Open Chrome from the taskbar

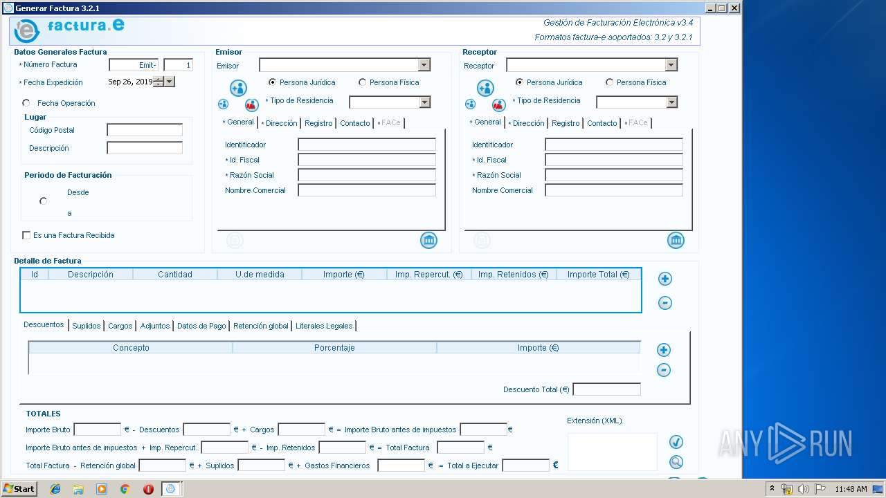[x=125, y=489]
